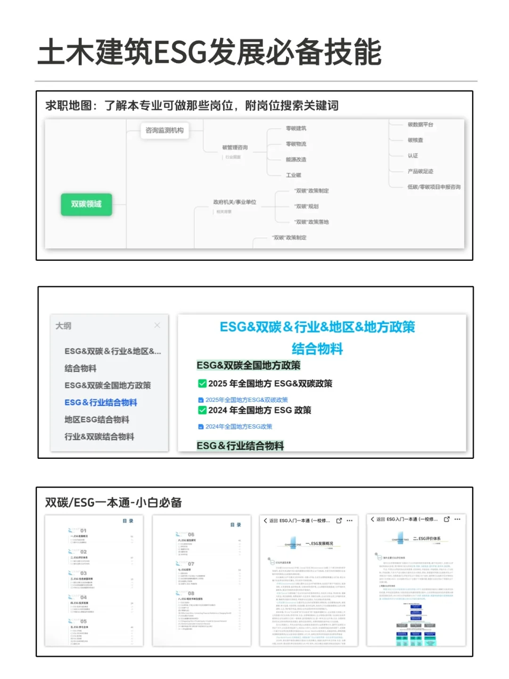This screenshot has width=509, height=679.
Task: Select ESG&双碳全国地方政策 in the outline panel
Action: pos(107,385)
